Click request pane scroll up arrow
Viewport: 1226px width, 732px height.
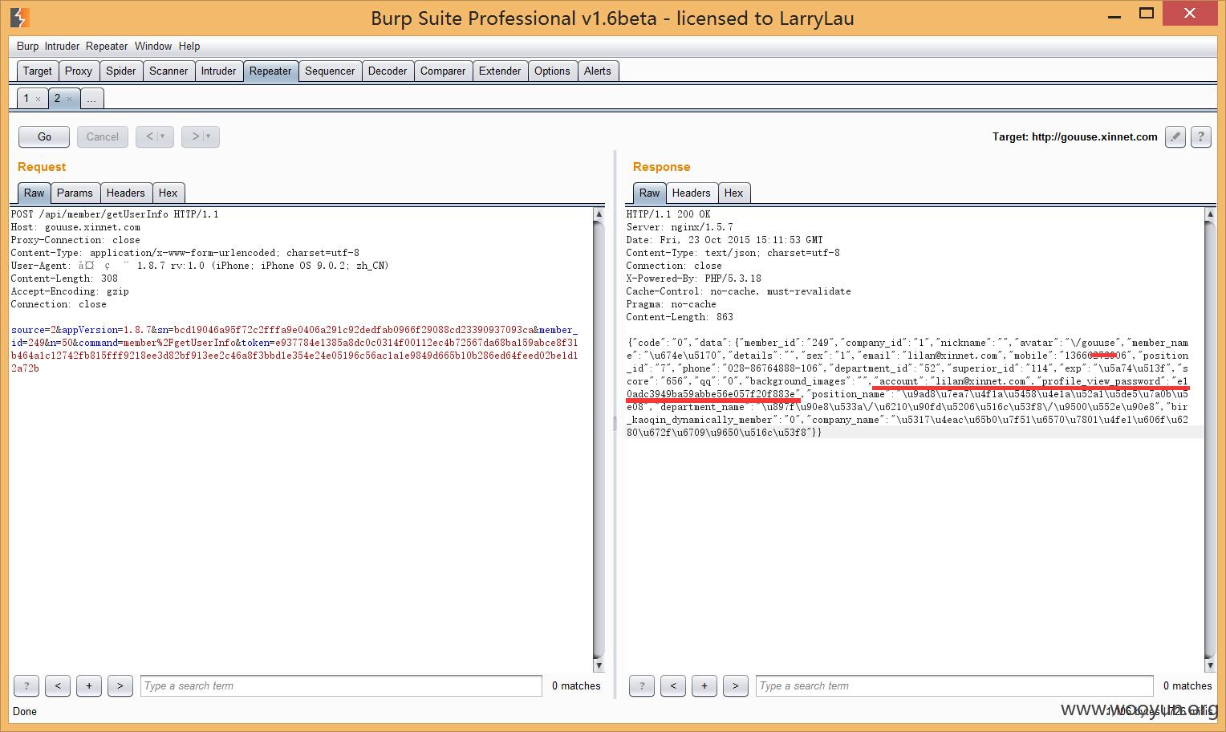[x=599, y=214]
